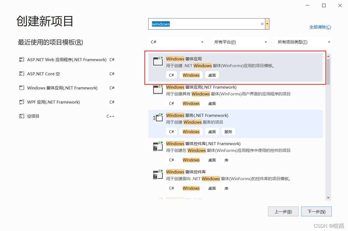Click the description mentioning 控件库的项目模板
Image resolution: width=348 pixels, height=231 pixels.
[x=229, y=179]
